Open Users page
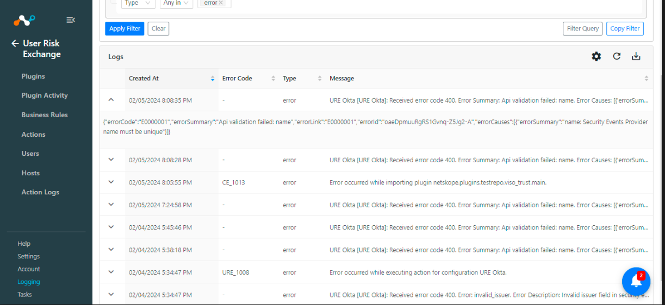Screen dimensions: 665x305 pyautogui.click(x=30, y=154)
